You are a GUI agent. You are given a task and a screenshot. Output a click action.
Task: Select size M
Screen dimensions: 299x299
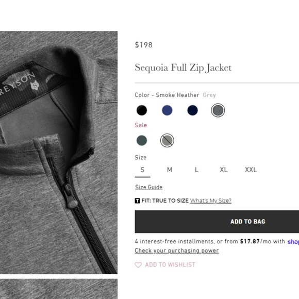coord(170,170)
